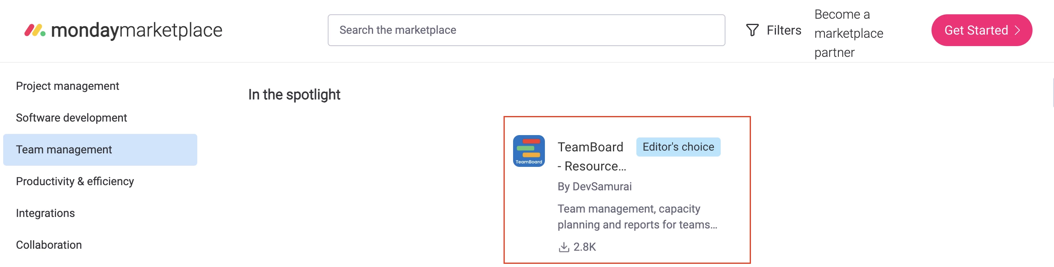Screen dimensions: 1054x267
Task: Click the Get Started button
Action: click(981, 30)
